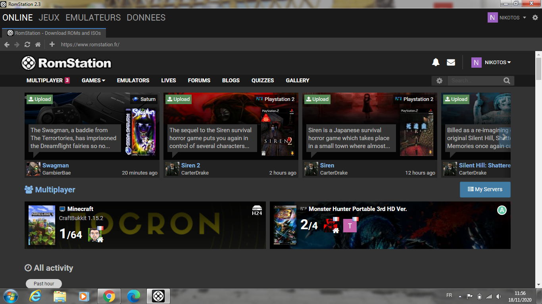542x304 pixels.
Task: Click the volume icon in system tray
Action: pos(499,296)
